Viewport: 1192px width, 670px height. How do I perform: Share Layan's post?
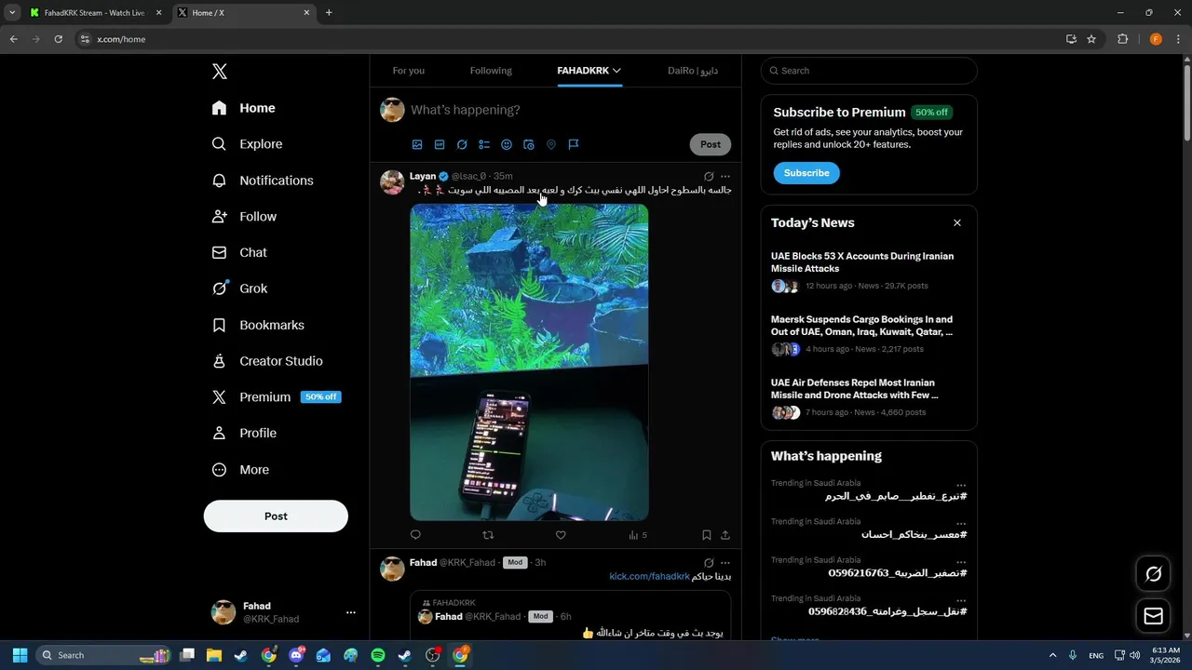(725, 535)
